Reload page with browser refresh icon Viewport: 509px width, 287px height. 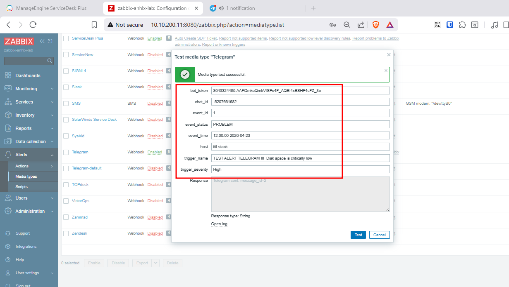coord(33,25)
